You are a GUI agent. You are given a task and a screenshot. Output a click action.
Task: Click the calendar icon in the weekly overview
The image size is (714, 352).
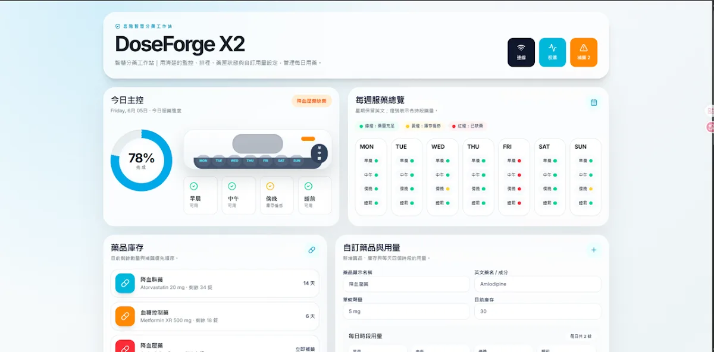pyautogui.click(x=594, y=102)
